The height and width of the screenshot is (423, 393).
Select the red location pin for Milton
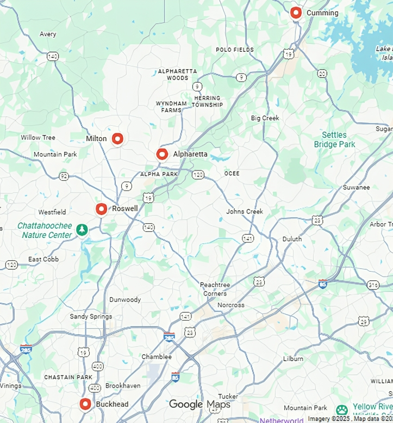(117, 139)
